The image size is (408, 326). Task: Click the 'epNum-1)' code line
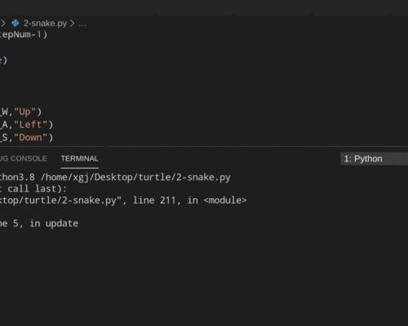24,35
